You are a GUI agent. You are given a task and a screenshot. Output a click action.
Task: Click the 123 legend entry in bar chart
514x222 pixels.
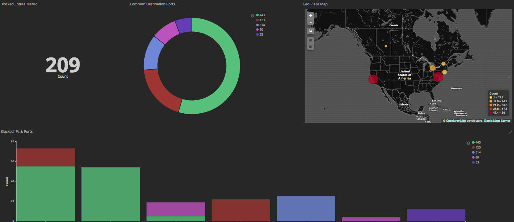click(x=476, y=147)
